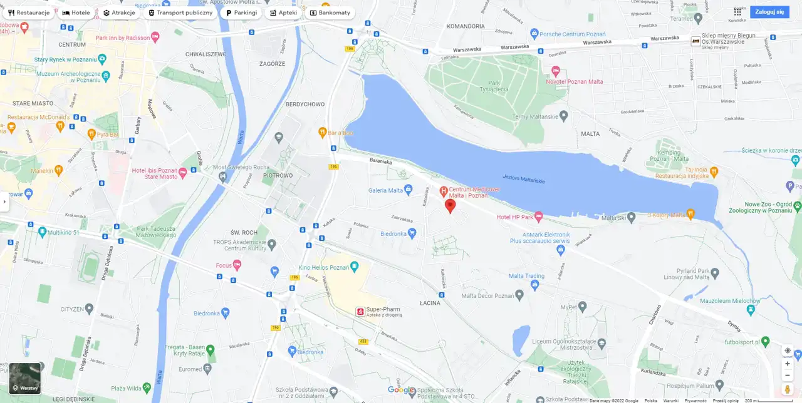This screenshot has height=403, width=802.
Task: Toggle the Apteki filter chip
Action: (x=283, y=13)
